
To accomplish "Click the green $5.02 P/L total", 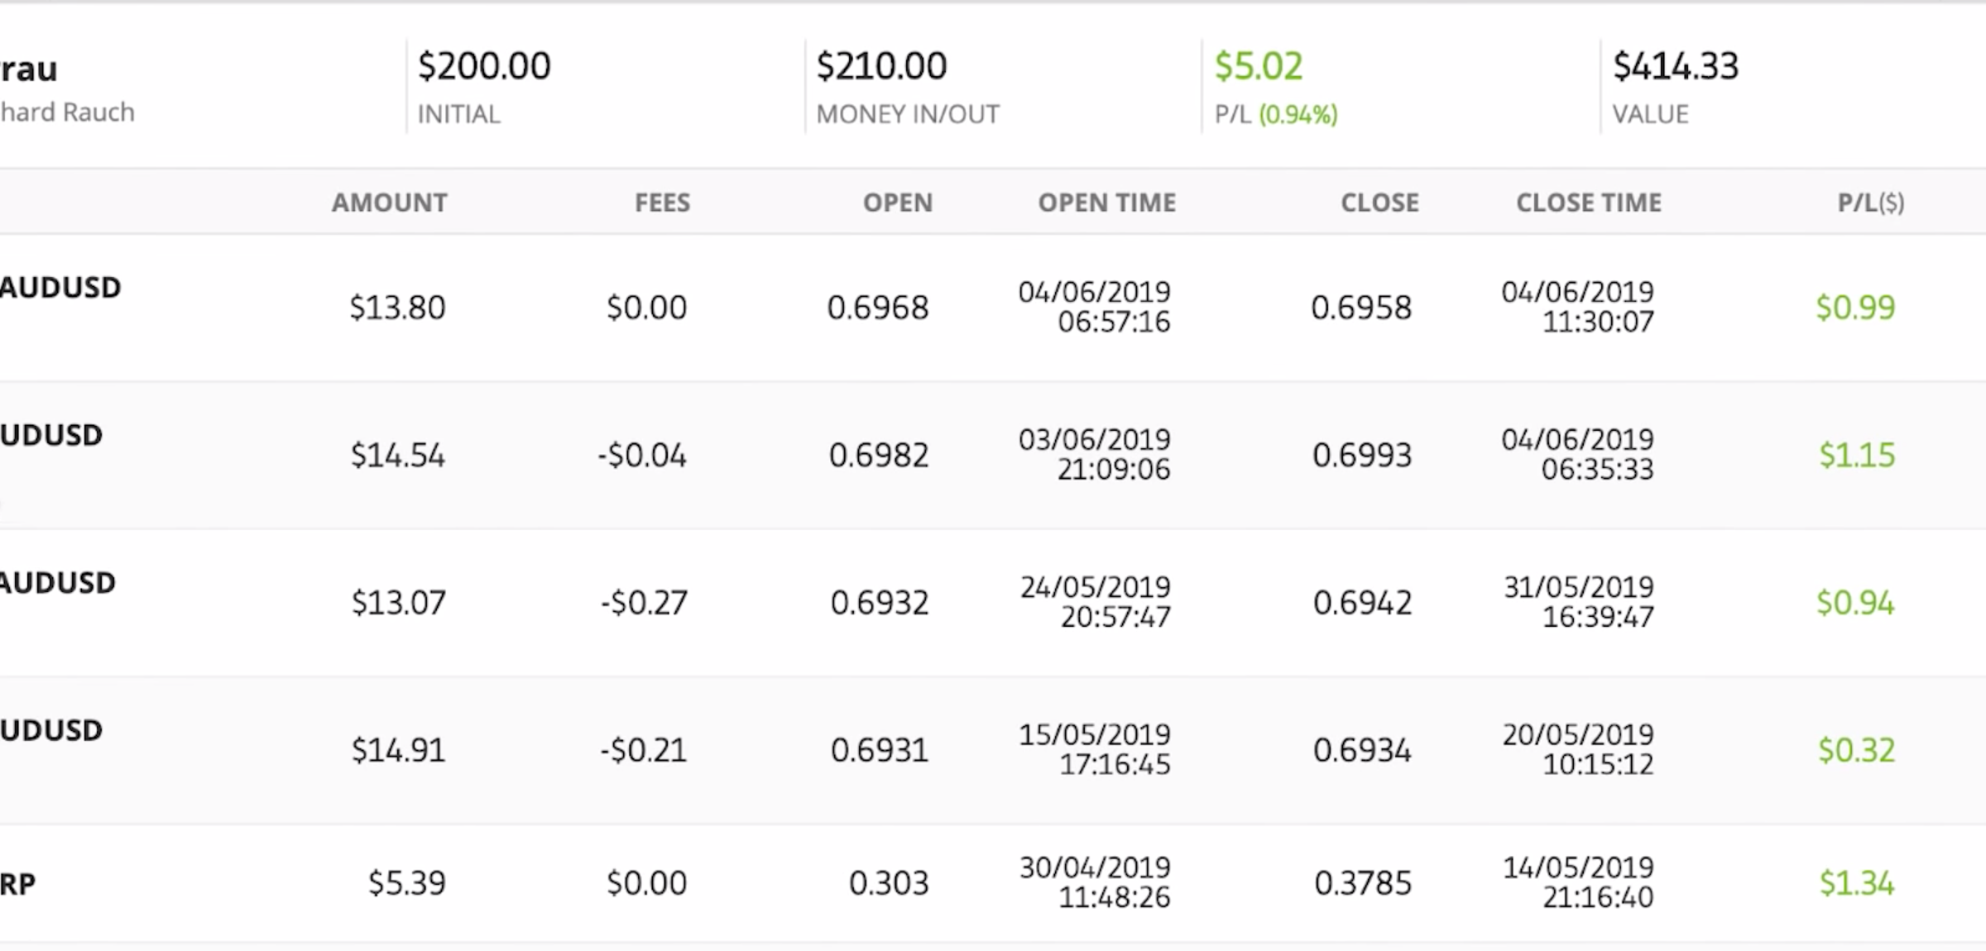I will click(1258, 66).
